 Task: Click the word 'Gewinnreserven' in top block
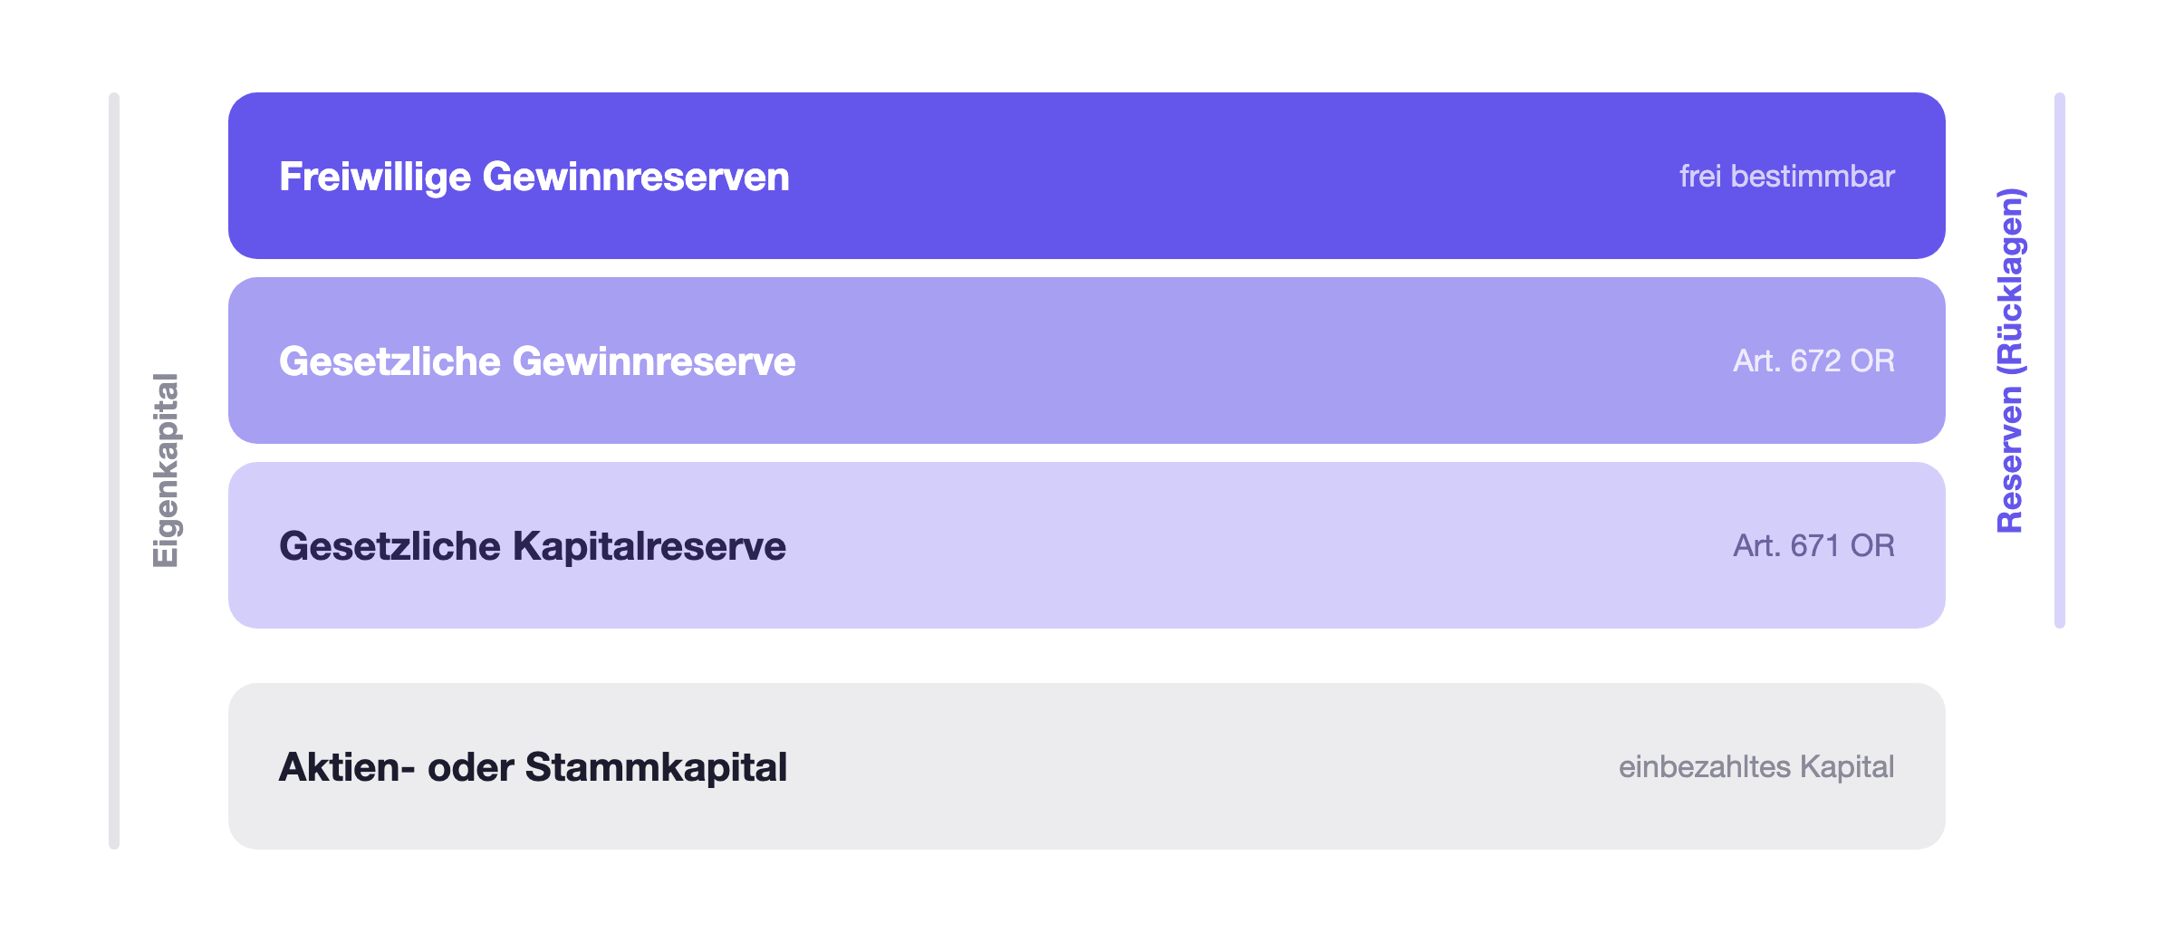tap(636, 177)
